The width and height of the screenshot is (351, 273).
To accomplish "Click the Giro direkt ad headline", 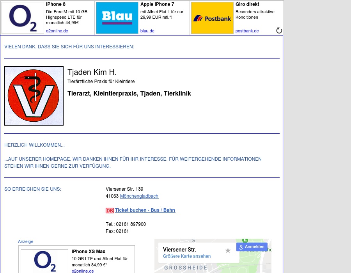I will coord(247,4).
